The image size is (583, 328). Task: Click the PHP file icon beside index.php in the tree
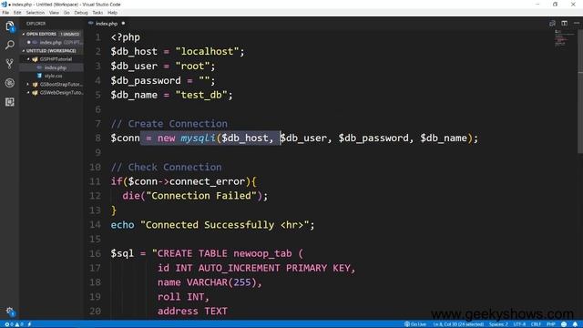click(39, 67)
